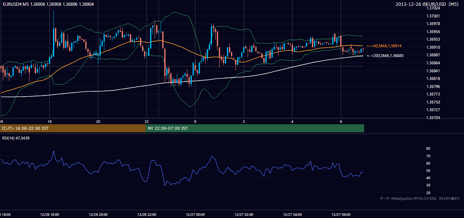Click price axis value 1.37024

click(433, 8)
